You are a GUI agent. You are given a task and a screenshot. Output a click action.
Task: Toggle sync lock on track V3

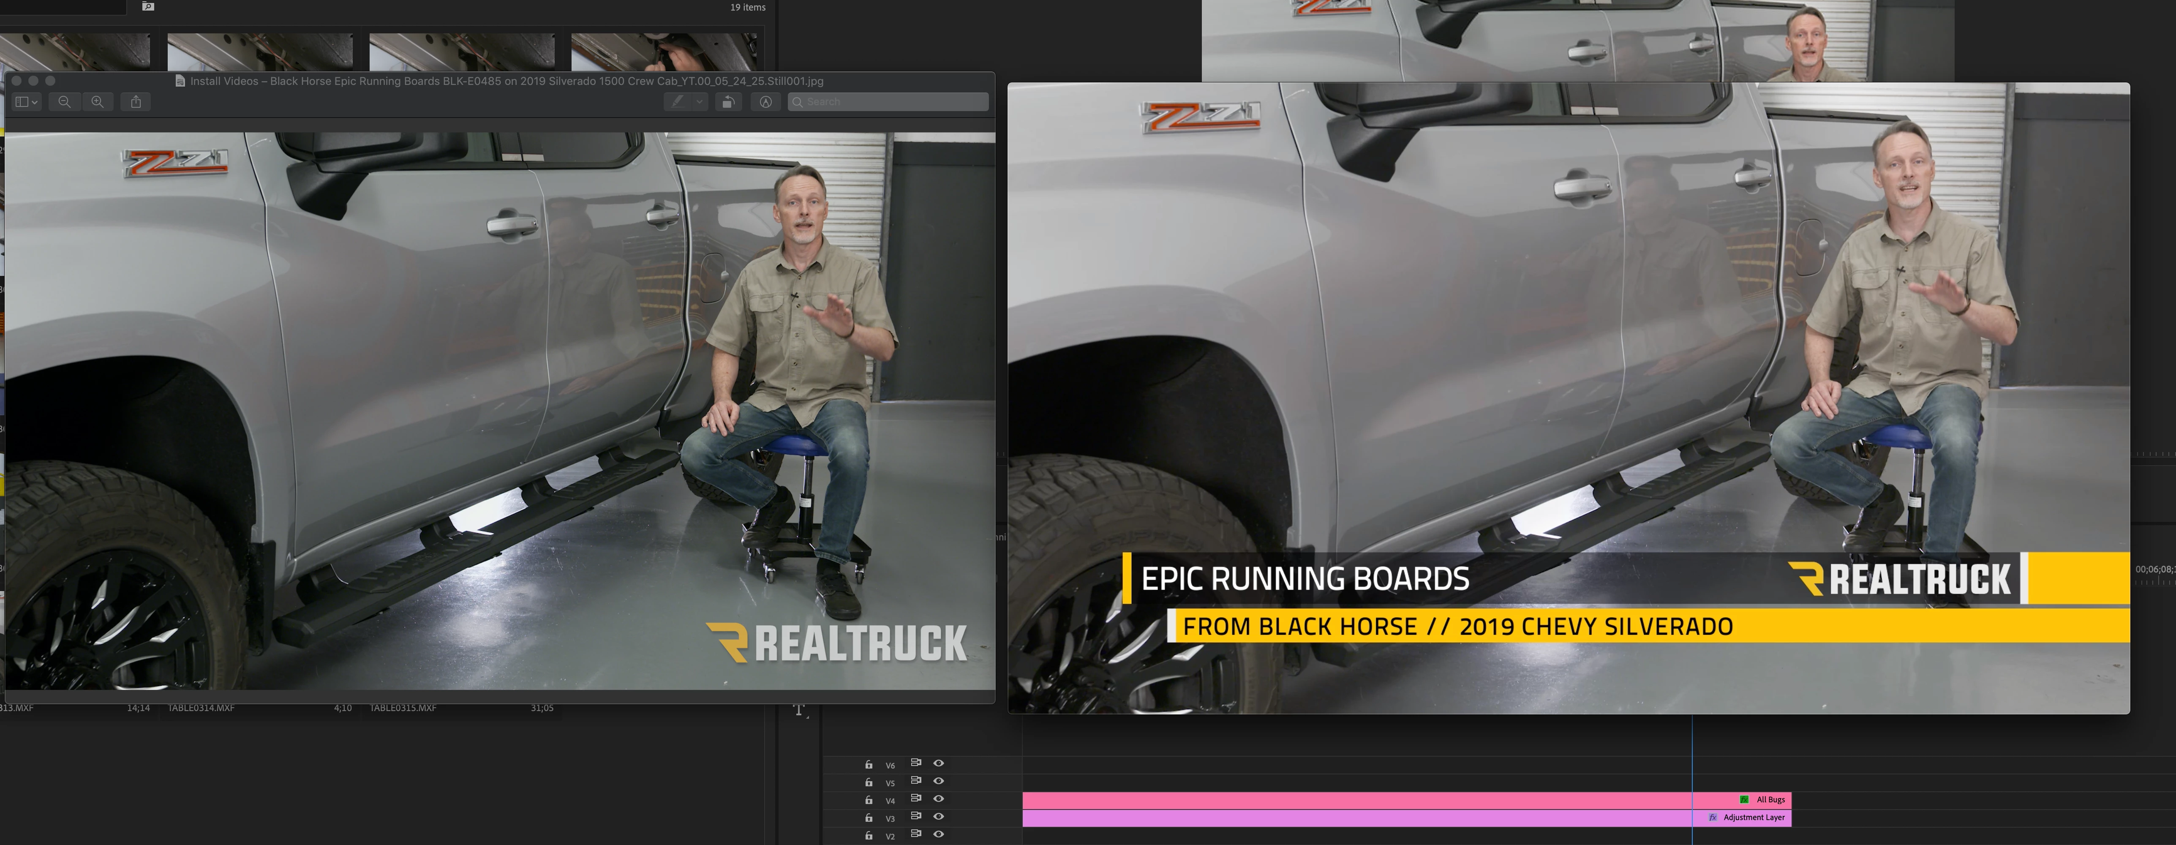pyautogui.click(x=916, y=816)
